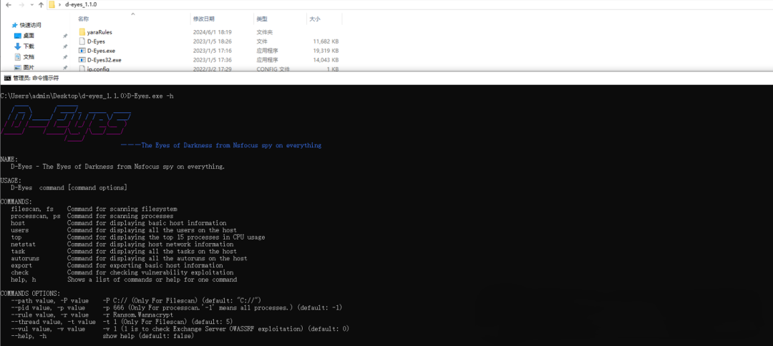The width and height of the screenshot is (773, 346).
Task: Sort by the 大小 column header
Action: (314, 19)
